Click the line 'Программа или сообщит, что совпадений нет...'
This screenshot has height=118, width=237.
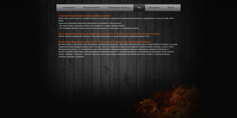pos(113,49)
